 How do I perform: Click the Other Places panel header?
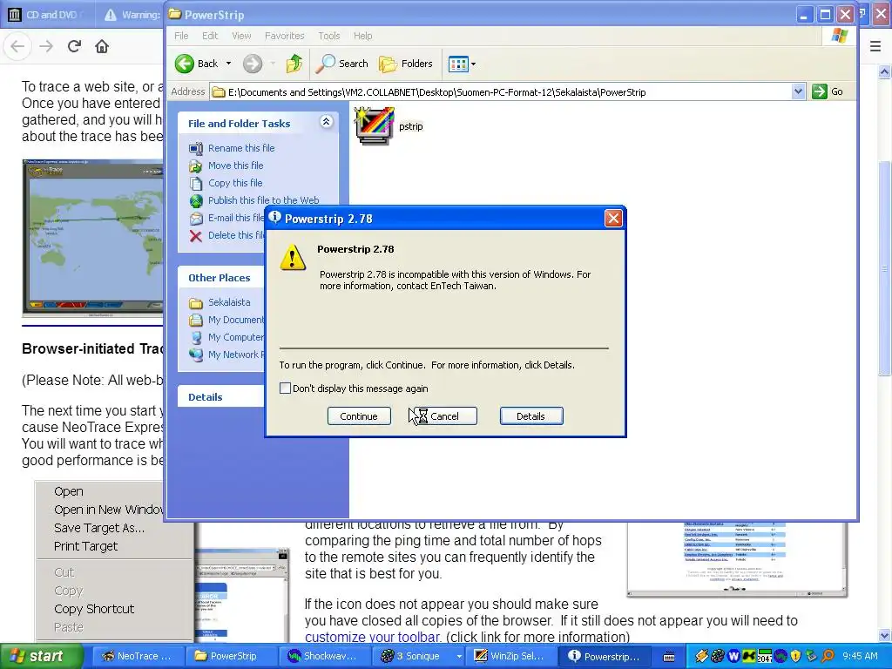222,278
